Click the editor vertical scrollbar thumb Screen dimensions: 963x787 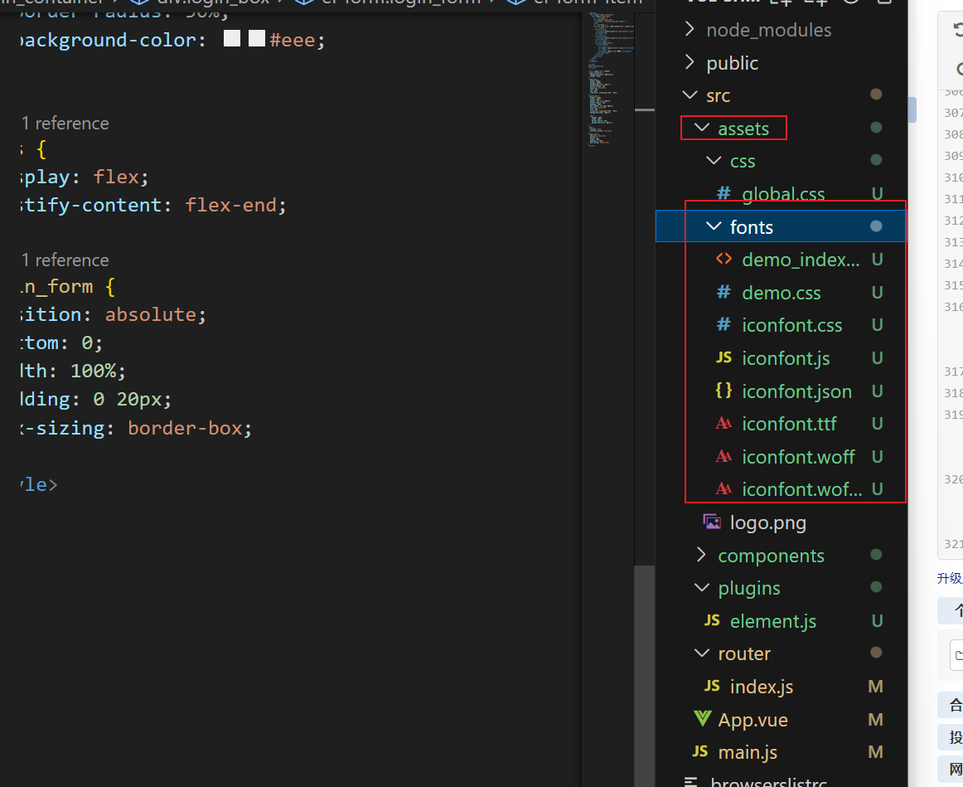tap(644, 676)
